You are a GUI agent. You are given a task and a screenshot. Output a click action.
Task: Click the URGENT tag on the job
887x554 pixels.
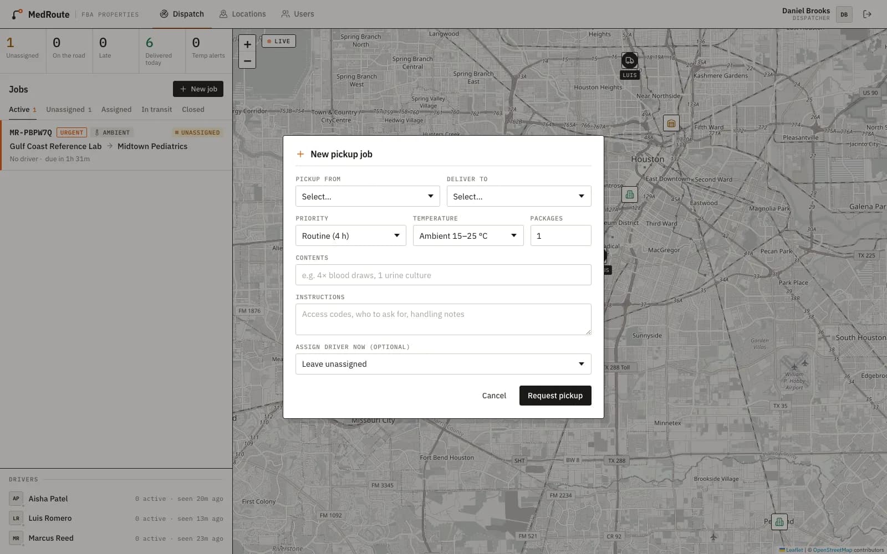coord(72,133)
